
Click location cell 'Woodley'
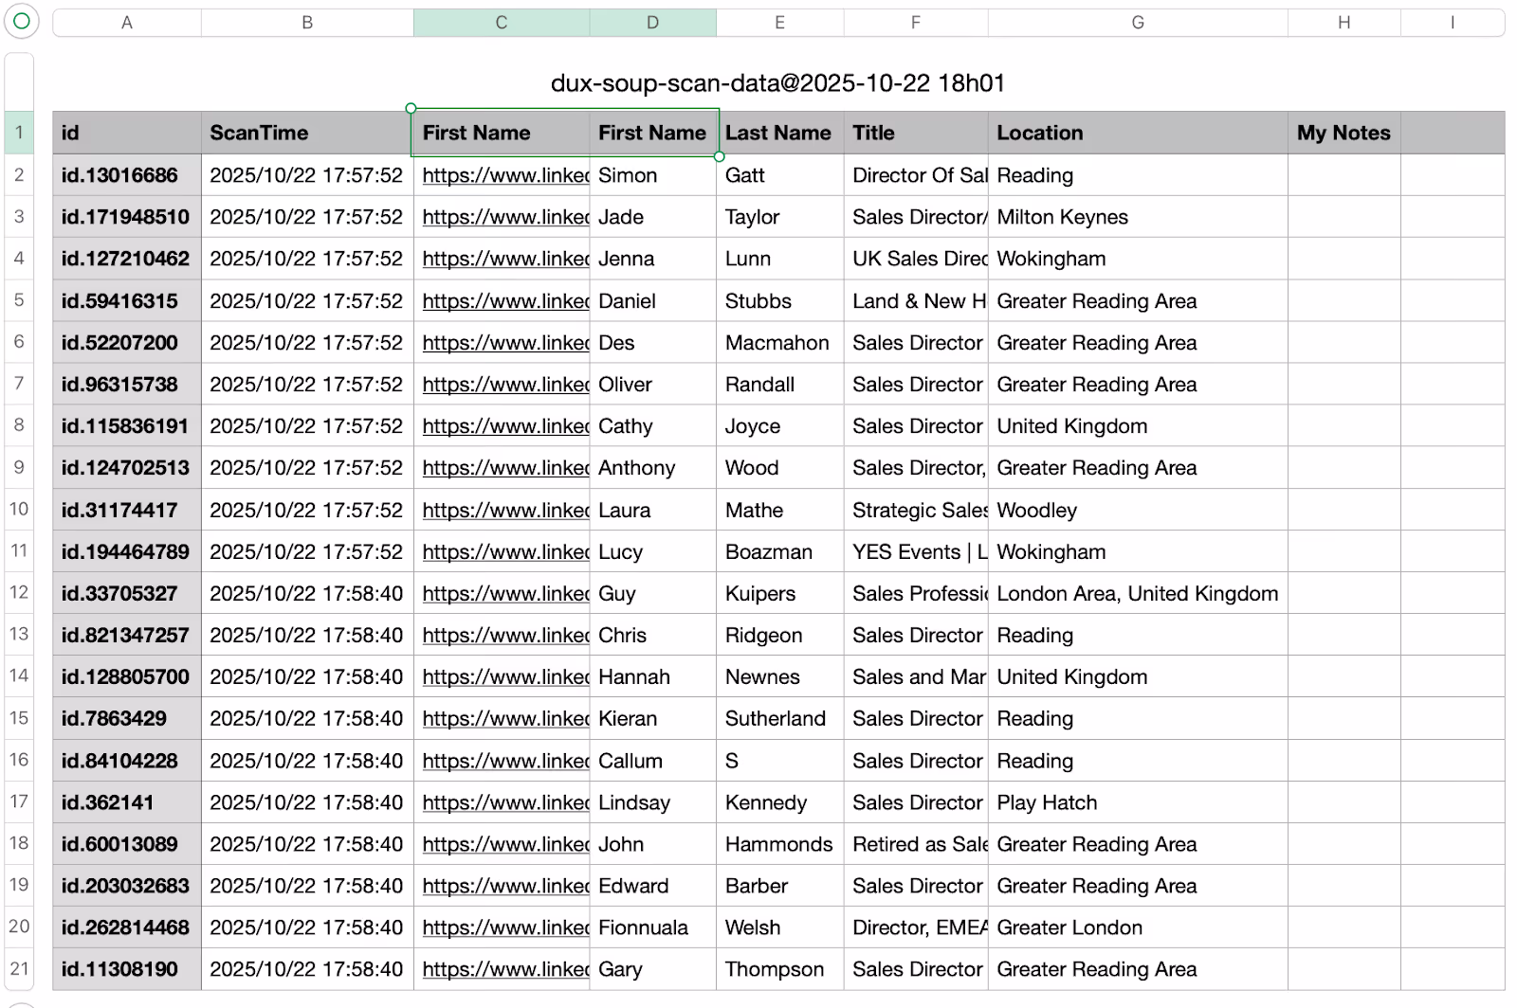click(x=1138, y=511)
